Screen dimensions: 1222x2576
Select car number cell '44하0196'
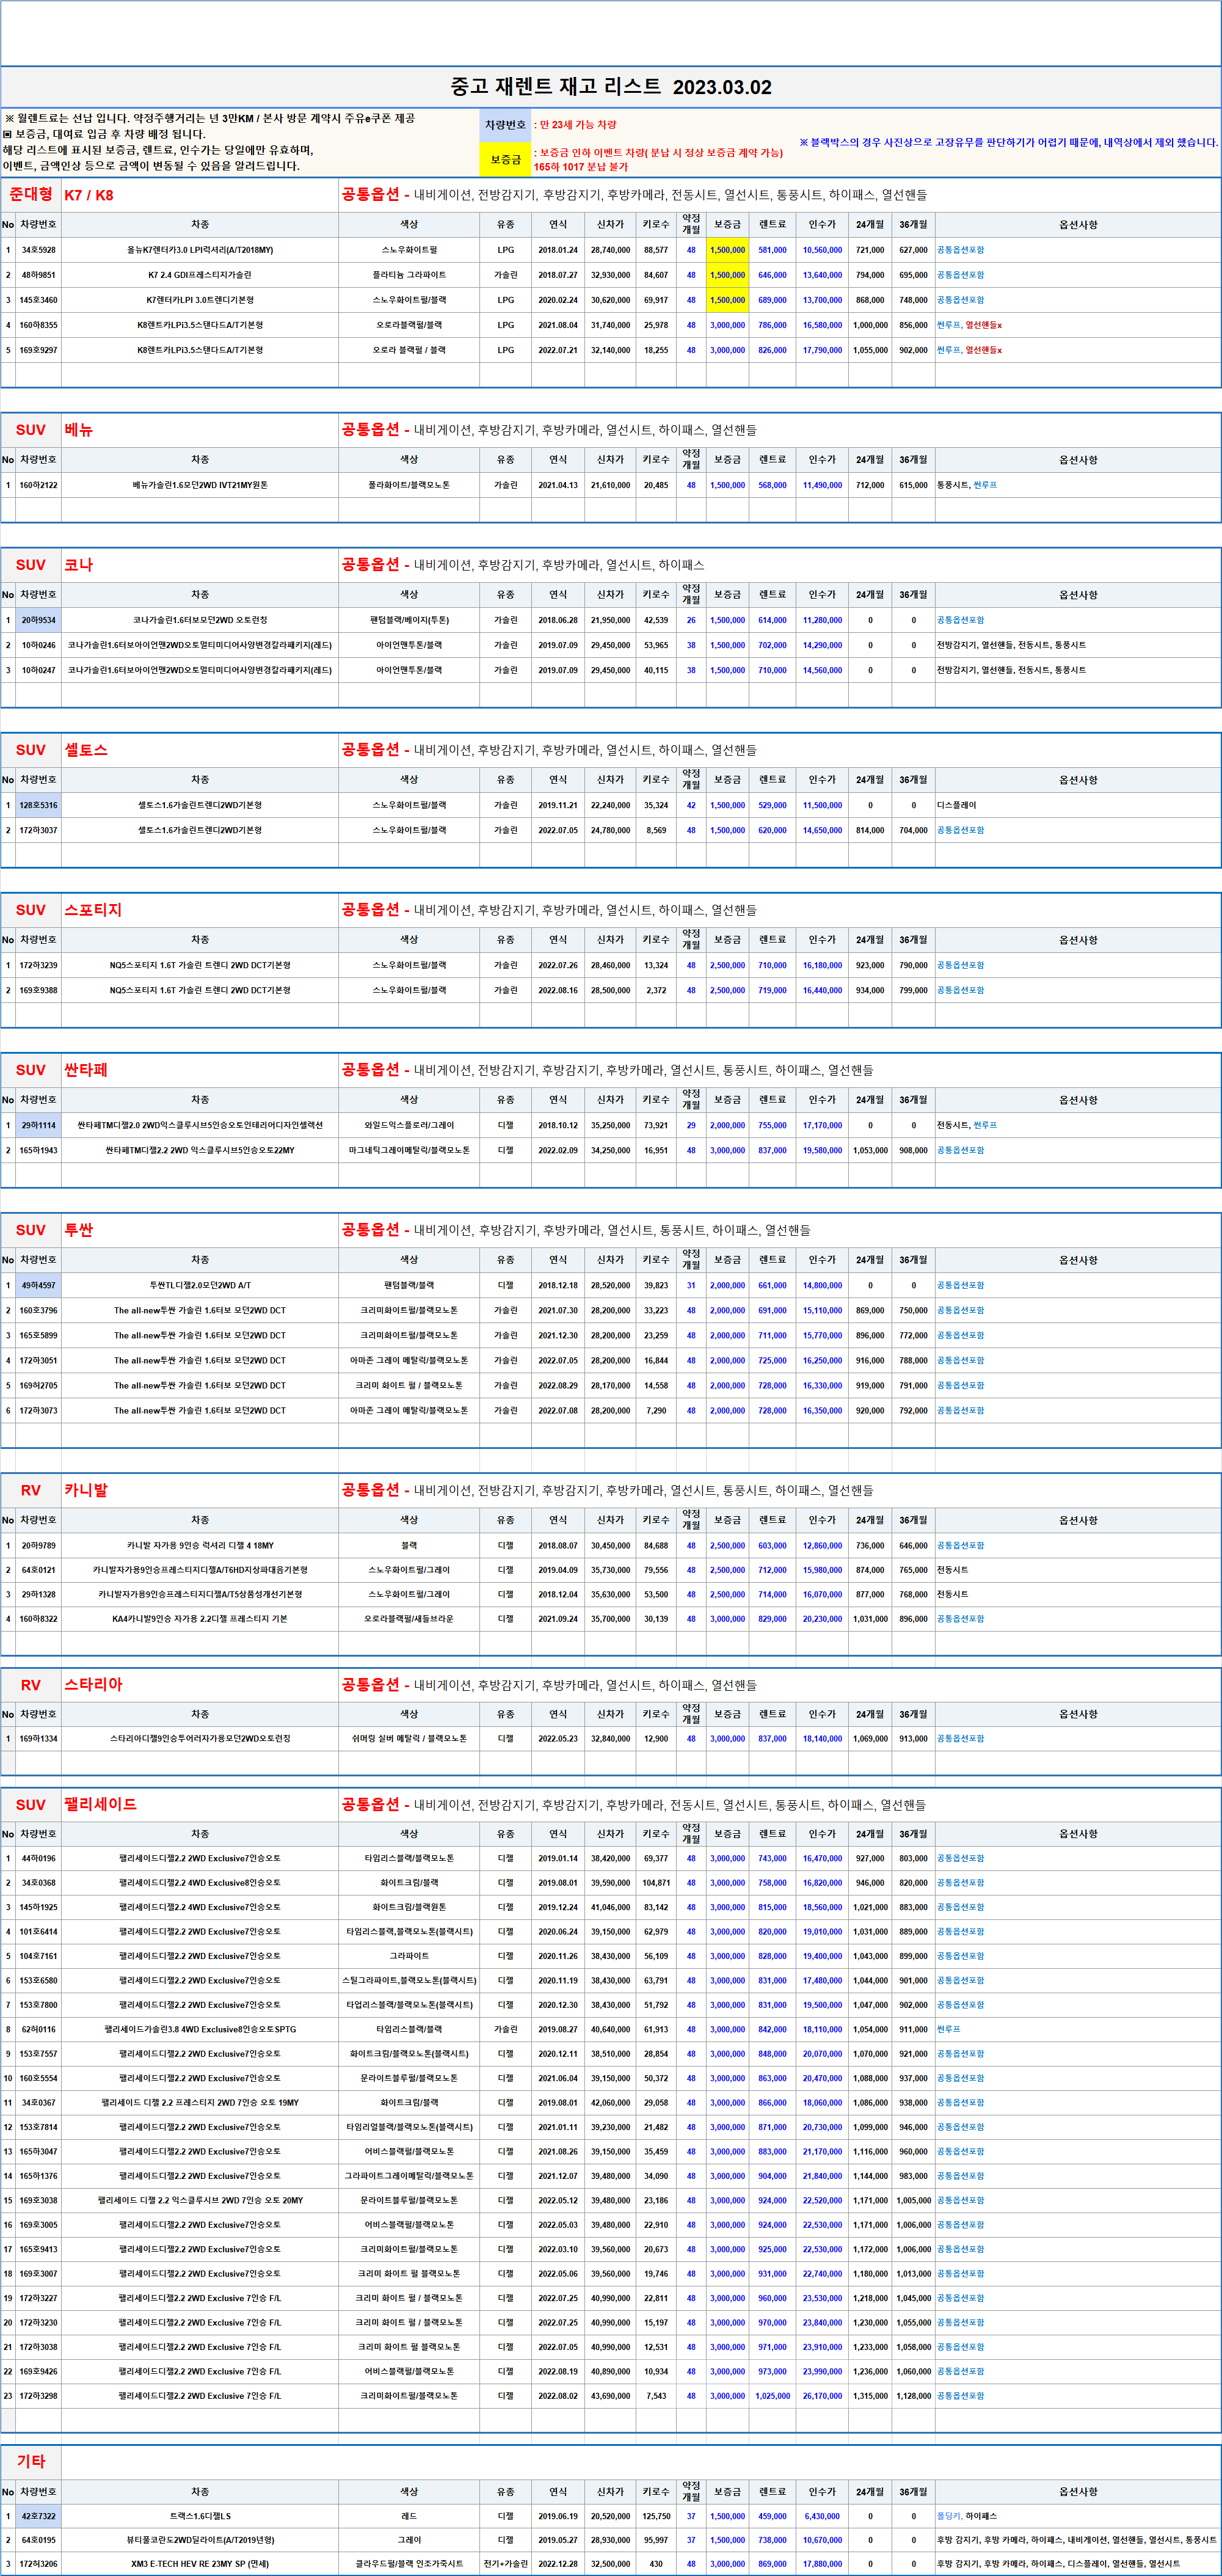(x=39, y=1858)
